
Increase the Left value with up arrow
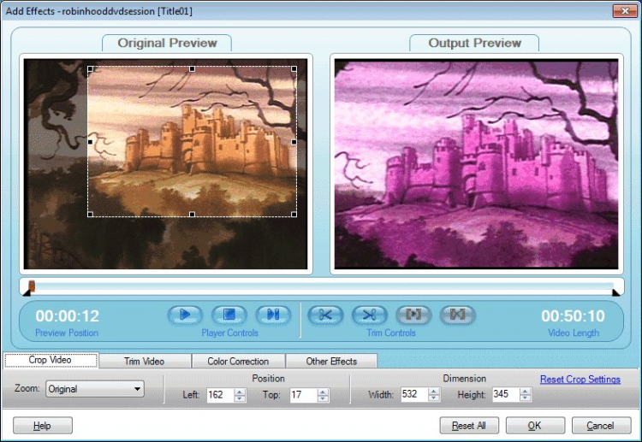240,392
